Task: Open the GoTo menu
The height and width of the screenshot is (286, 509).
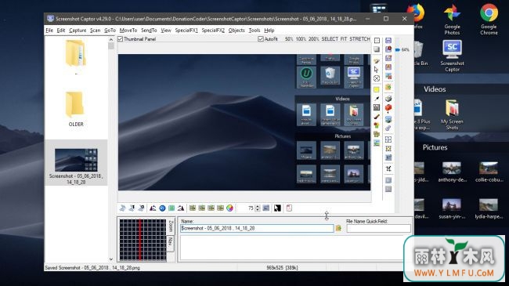Action: 110,31
